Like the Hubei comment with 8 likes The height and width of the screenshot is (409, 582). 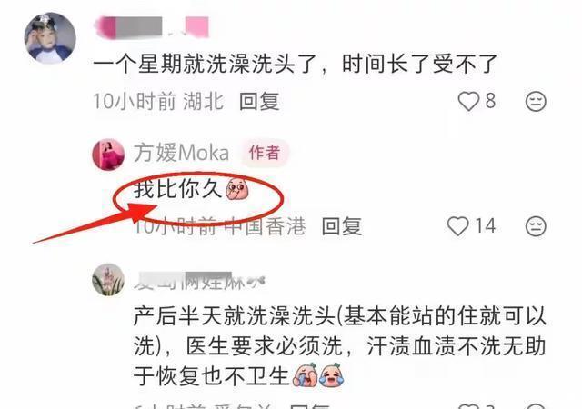point(468,101)
